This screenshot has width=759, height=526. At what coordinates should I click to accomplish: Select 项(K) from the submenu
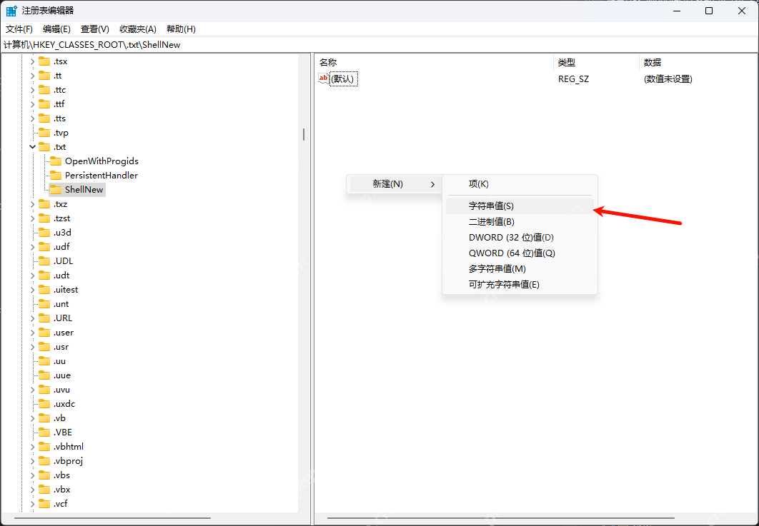coord(520,184)
